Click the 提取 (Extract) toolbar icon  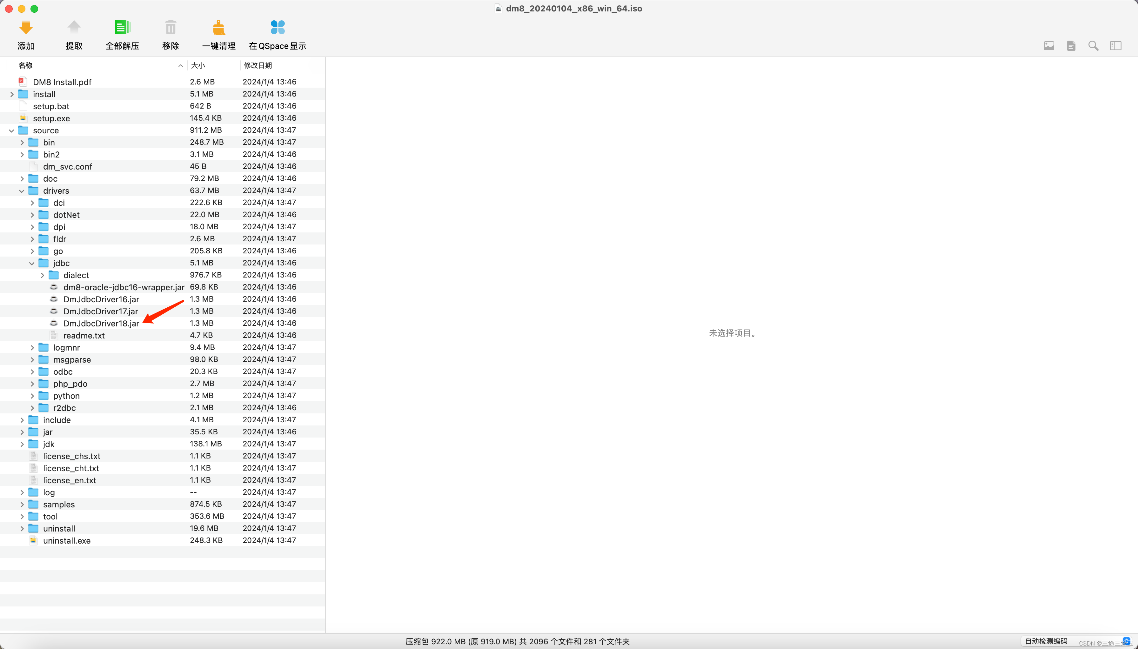pyautogui.click(x=74, y=28)
